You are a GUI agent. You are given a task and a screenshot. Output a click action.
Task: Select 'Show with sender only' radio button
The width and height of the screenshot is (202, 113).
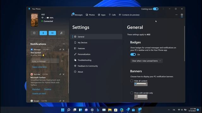click(x=132, y=93)
